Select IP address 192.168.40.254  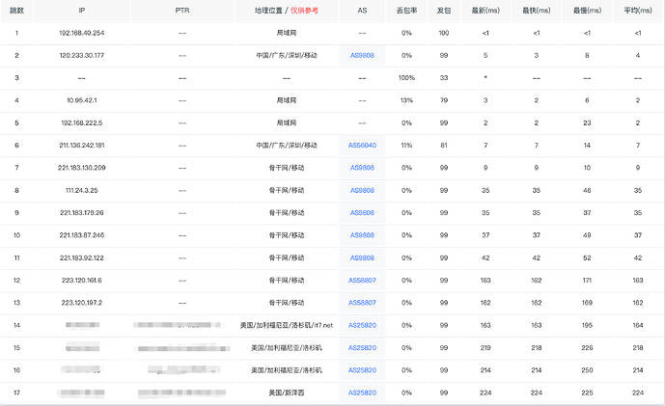click(81, 33)
